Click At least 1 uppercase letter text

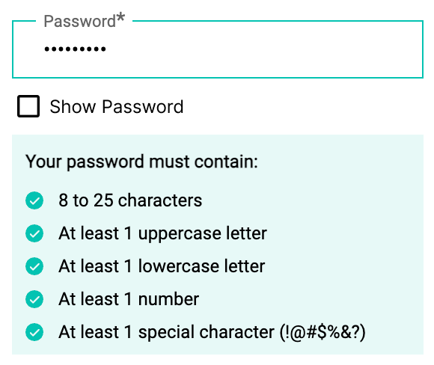163,234
